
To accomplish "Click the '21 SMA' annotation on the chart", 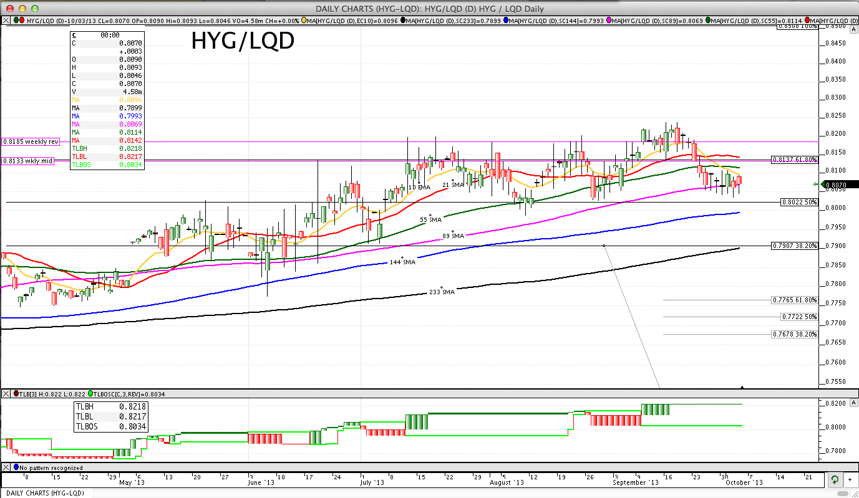I will (454, 186).
